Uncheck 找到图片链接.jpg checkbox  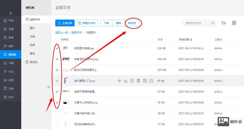pyautogui.click(x=57, y=48)
